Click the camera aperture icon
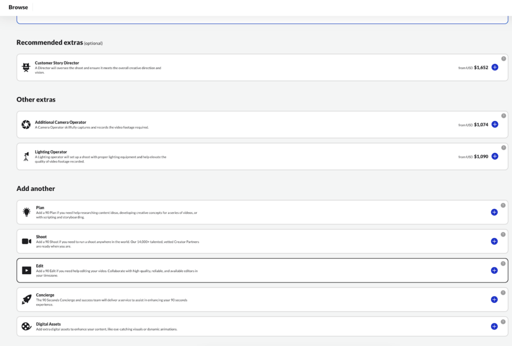The image size is (512, 346). pyautogui.click(x=26, y=124)
